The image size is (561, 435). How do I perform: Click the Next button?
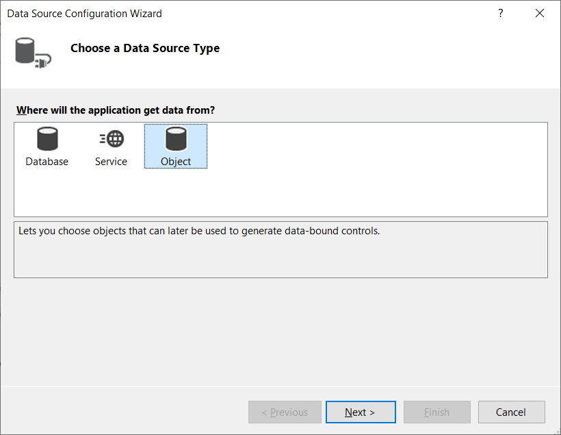point(361,412)
